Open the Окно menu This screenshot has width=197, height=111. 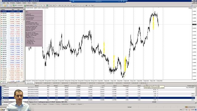tap(29, 3)
